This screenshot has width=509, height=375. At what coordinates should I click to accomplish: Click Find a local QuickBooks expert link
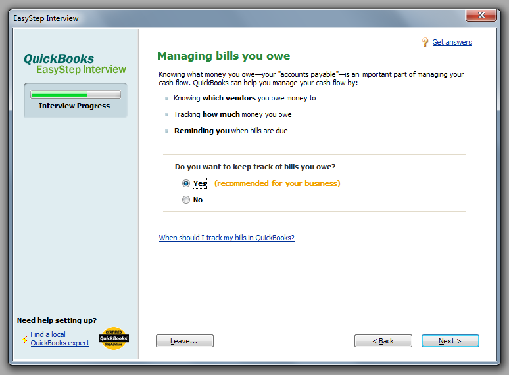(60, 338)
